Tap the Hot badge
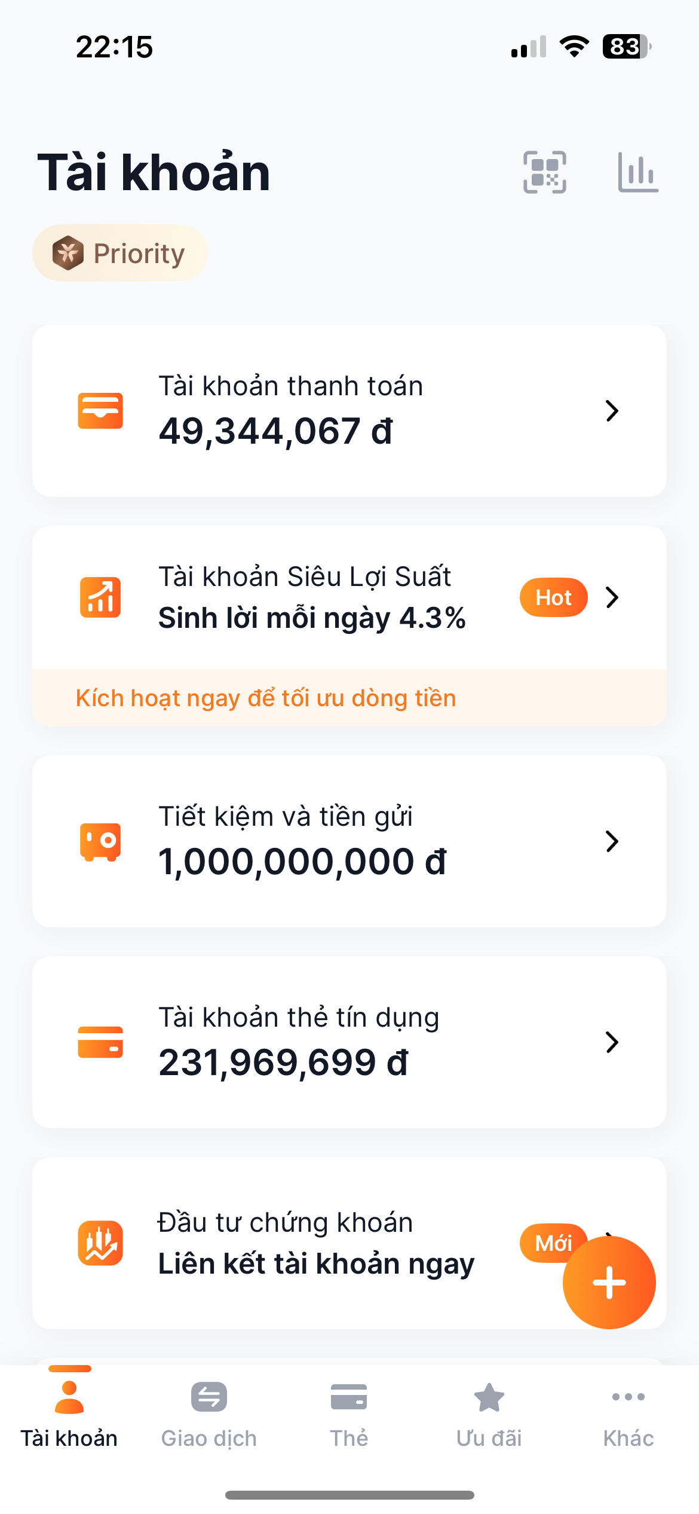Image resolution: width=699 pixels, height=1514 pixels. point(553,597)
